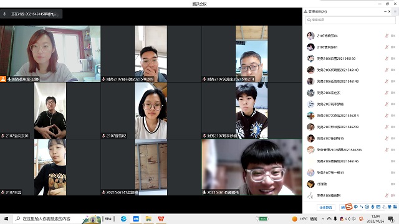Select video tile labeled 财务2107...2021546214

[x=252, y=54]
